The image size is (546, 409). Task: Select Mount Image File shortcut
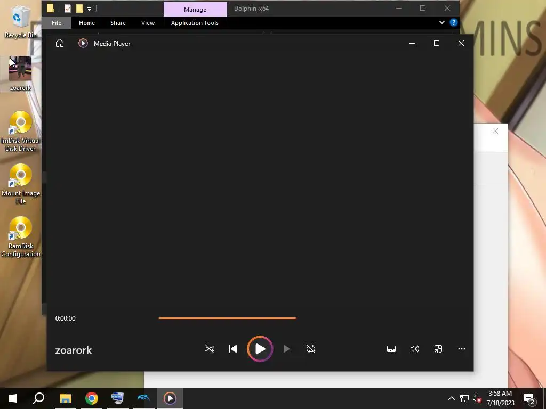point(21,184)
